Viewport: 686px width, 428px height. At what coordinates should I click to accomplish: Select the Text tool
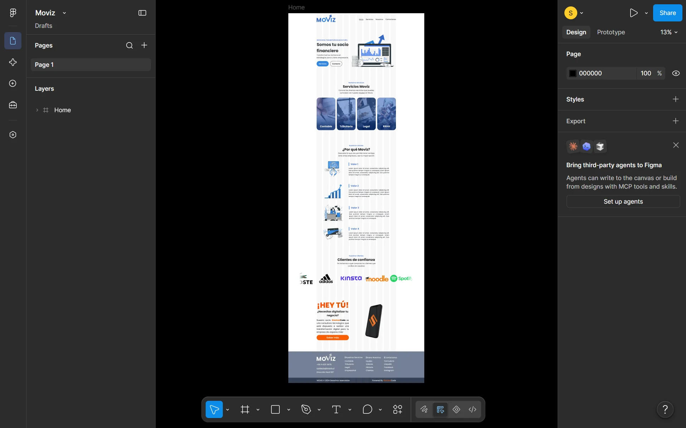pos(336,409)
